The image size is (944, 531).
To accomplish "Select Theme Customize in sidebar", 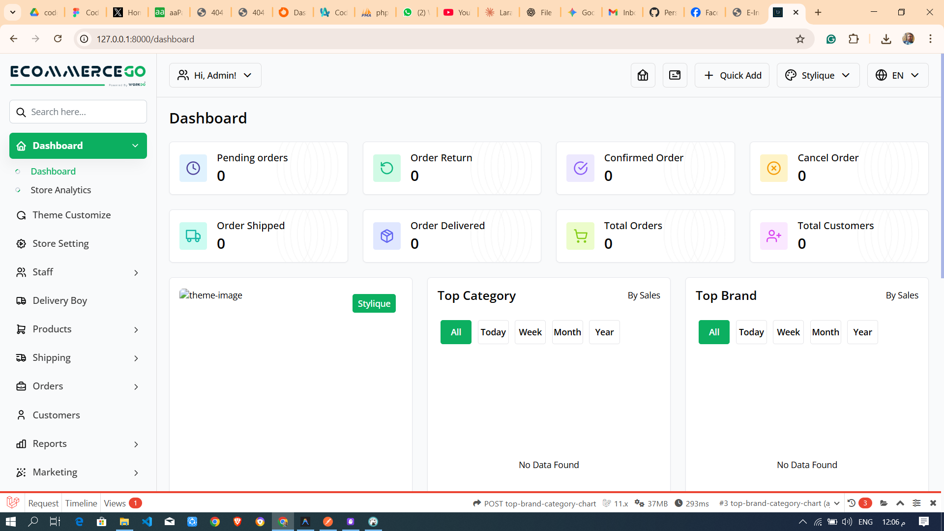I will (72, 215).
